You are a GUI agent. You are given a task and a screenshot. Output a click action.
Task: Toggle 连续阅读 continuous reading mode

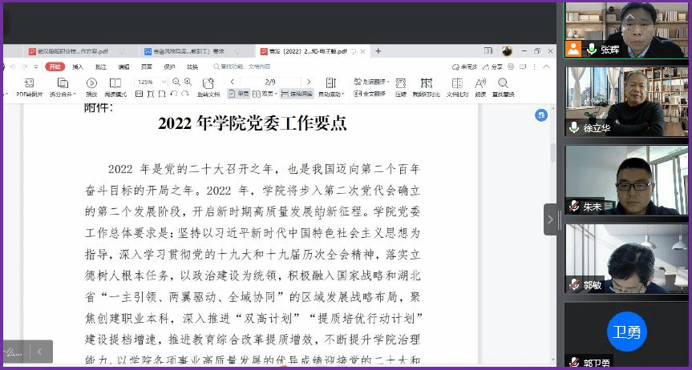pyautogui.click(x=297, y=94)
